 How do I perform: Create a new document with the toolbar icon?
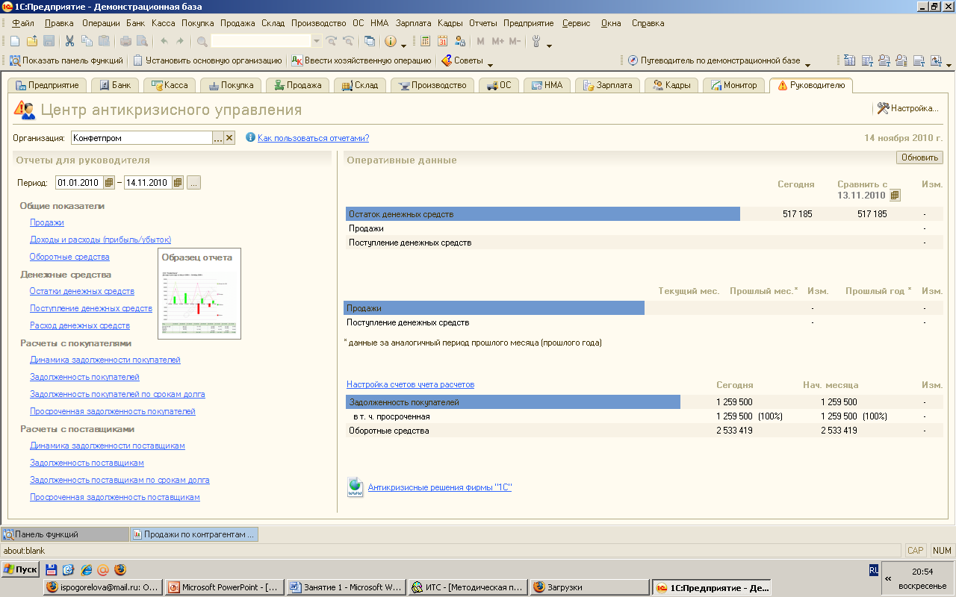(15, 41)
